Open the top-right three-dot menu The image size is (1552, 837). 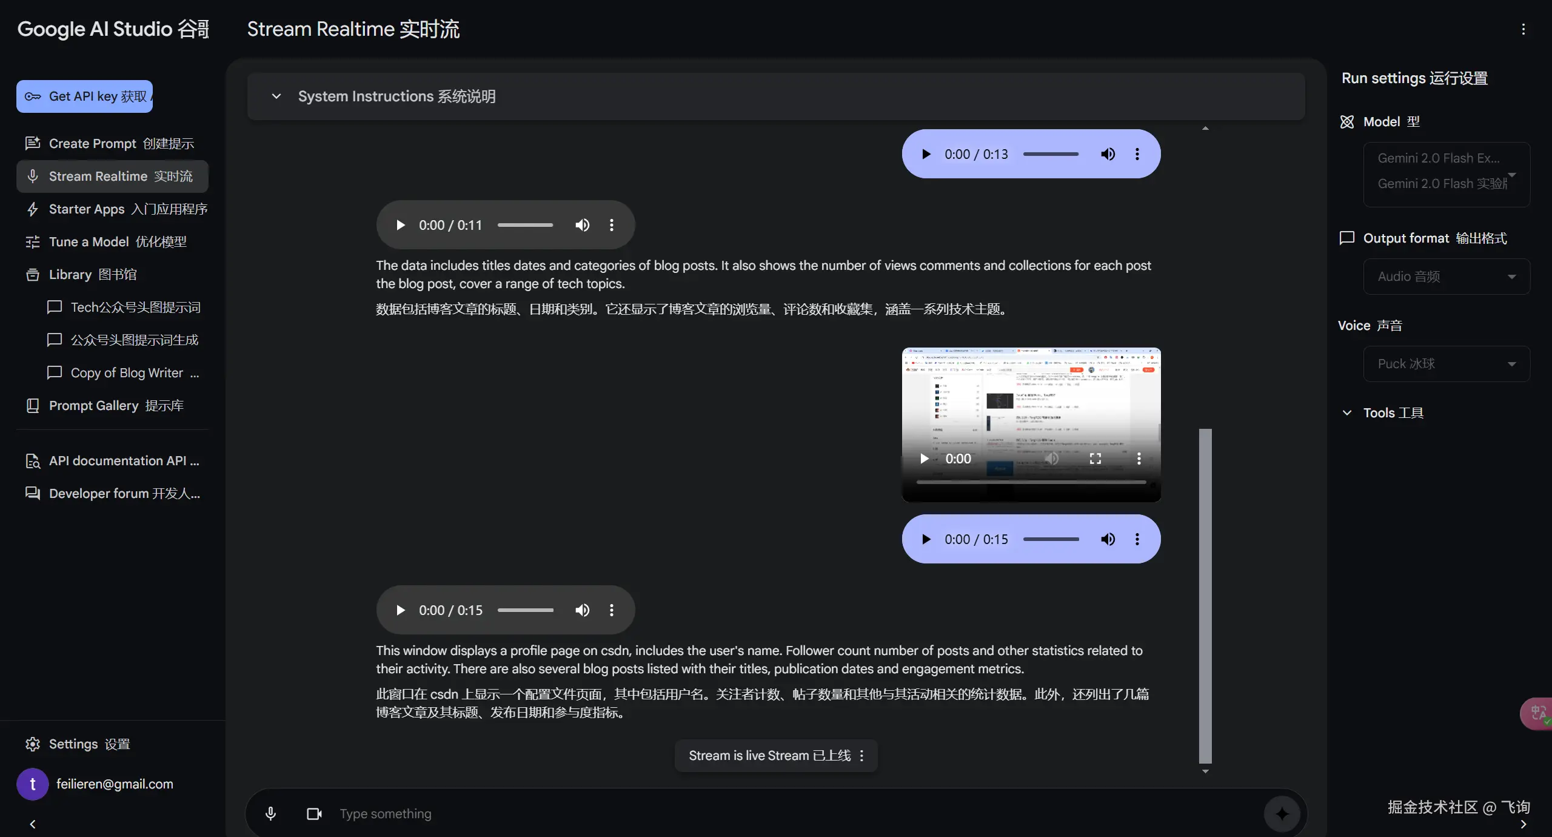1523,29
